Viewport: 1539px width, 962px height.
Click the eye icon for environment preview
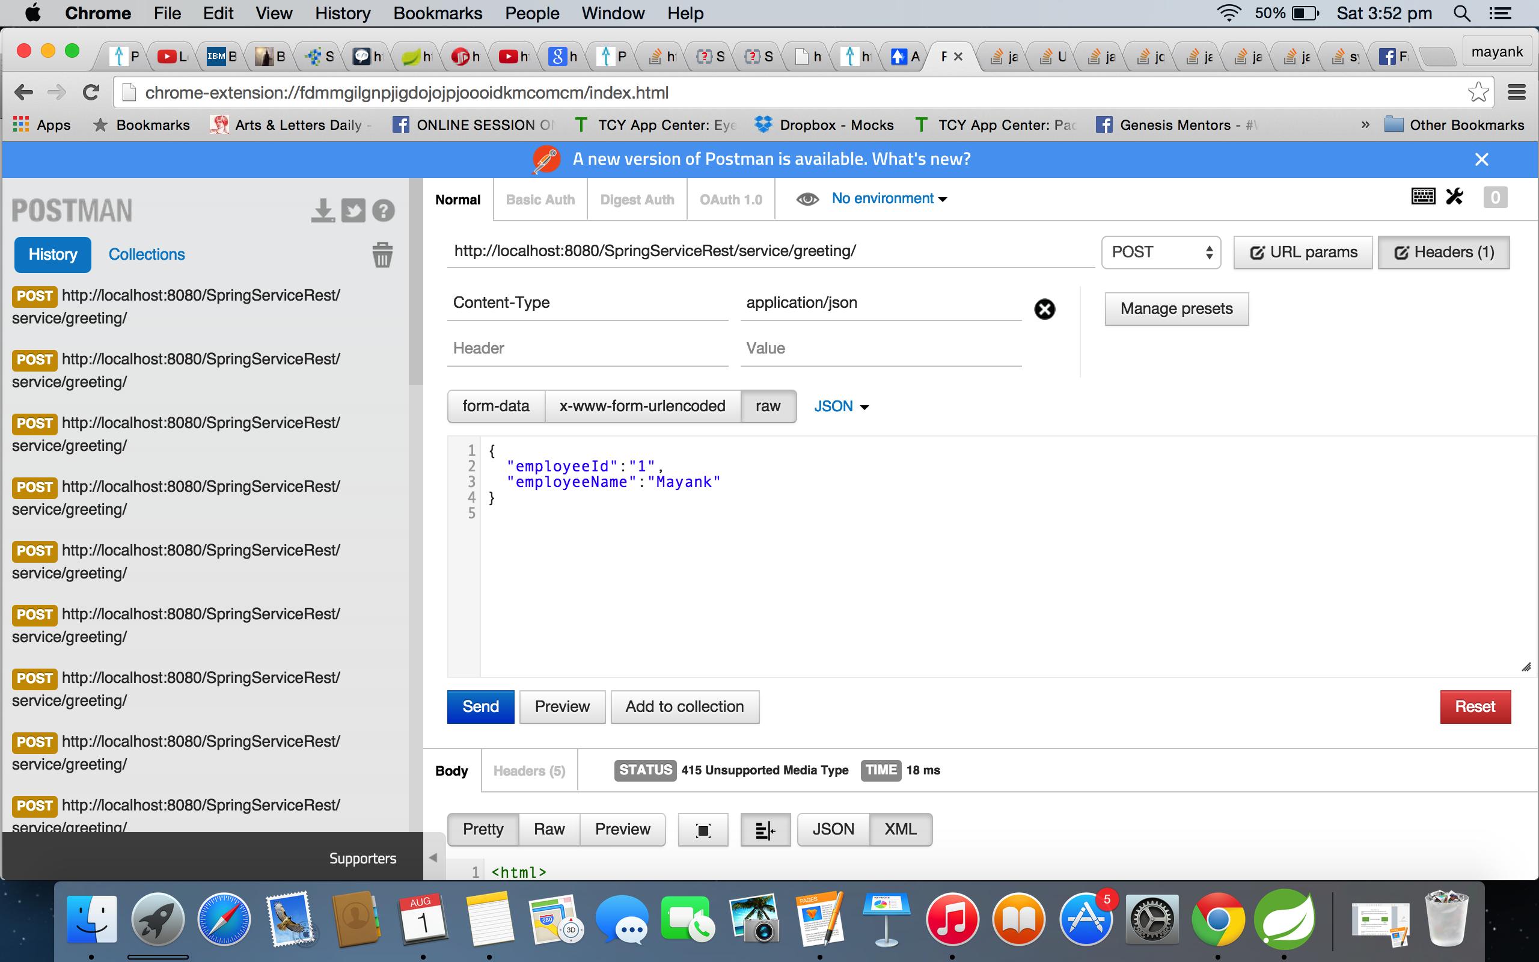(x=807, y=198)
